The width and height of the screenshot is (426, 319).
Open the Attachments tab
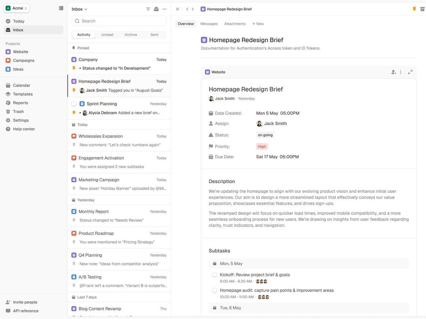coord(235,24)
